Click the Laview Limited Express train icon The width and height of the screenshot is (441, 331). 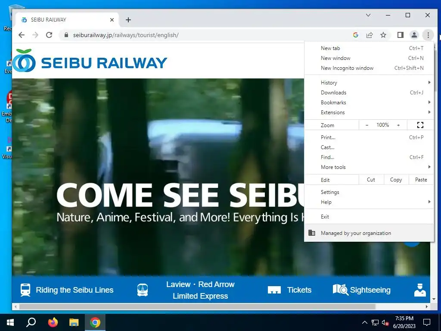tap(142, 290)
